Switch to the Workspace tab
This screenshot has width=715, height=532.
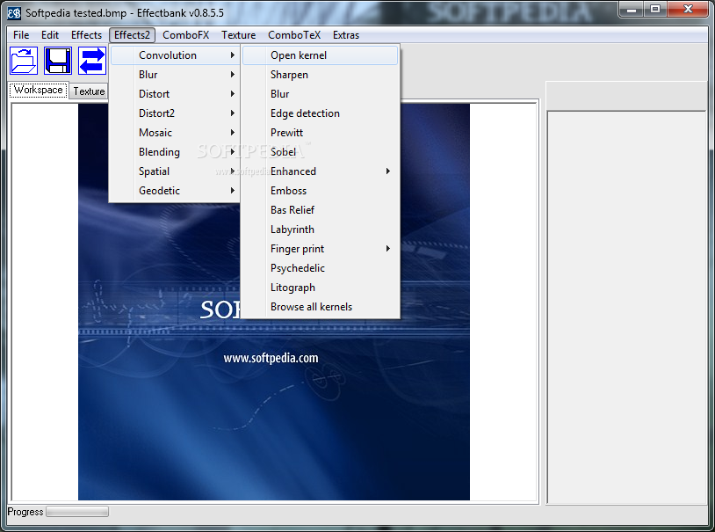[x=39, y=90]
